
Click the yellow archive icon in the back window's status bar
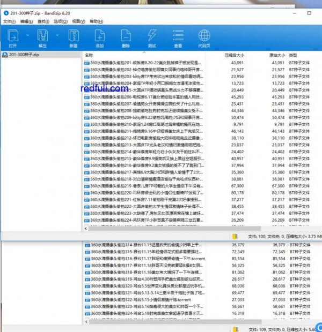coord(235,329)
